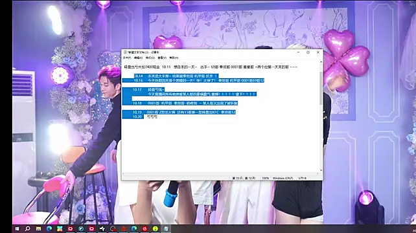
Task: Click the line starting with 10.16
Action: click(199, 80)
